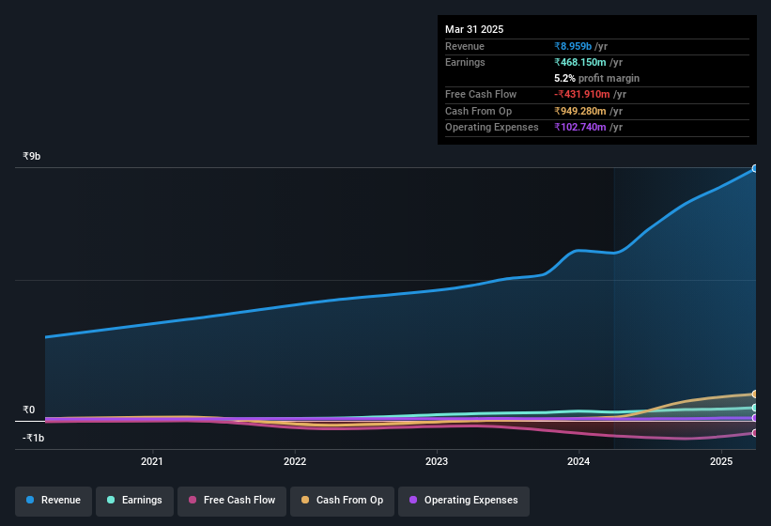The image size is (771, 526).
Task: Click the 2023 x-axis label
Action: [x=437, y=461]
